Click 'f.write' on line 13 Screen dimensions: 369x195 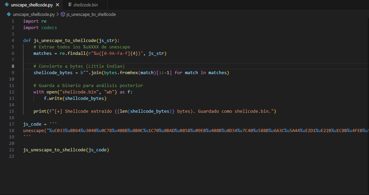[53, 98]
